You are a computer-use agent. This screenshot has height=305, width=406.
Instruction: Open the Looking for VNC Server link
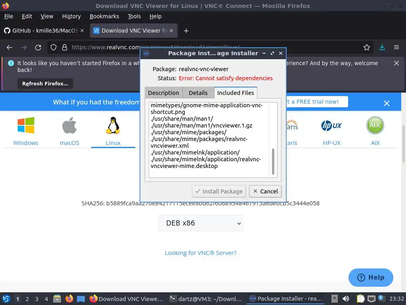201,253
